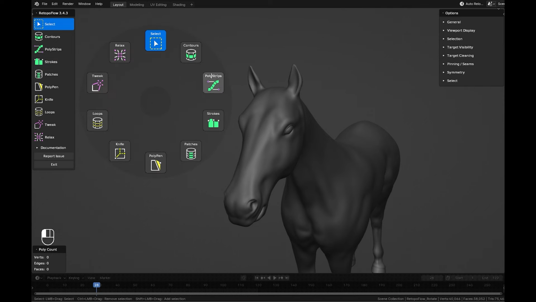Image resolution: width=536 pixels, height=302 pixels.
Task: Click the Report Issue button
Action: click(53, 156)
